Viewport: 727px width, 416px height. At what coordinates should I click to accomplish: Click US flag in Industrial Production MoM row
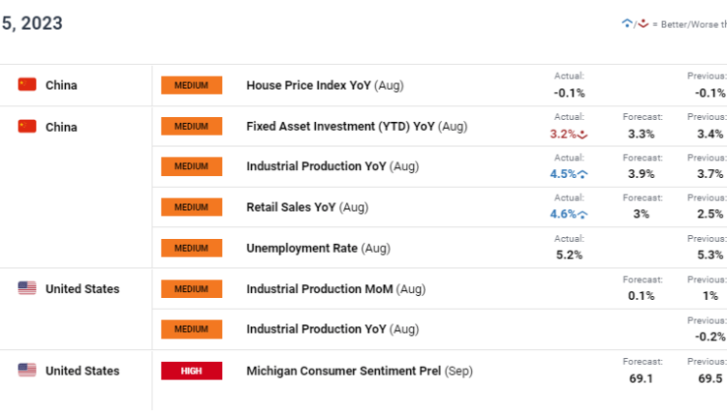(27, 288)
